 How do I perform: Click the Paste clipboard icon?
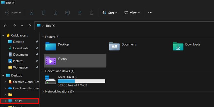point(55,13)
